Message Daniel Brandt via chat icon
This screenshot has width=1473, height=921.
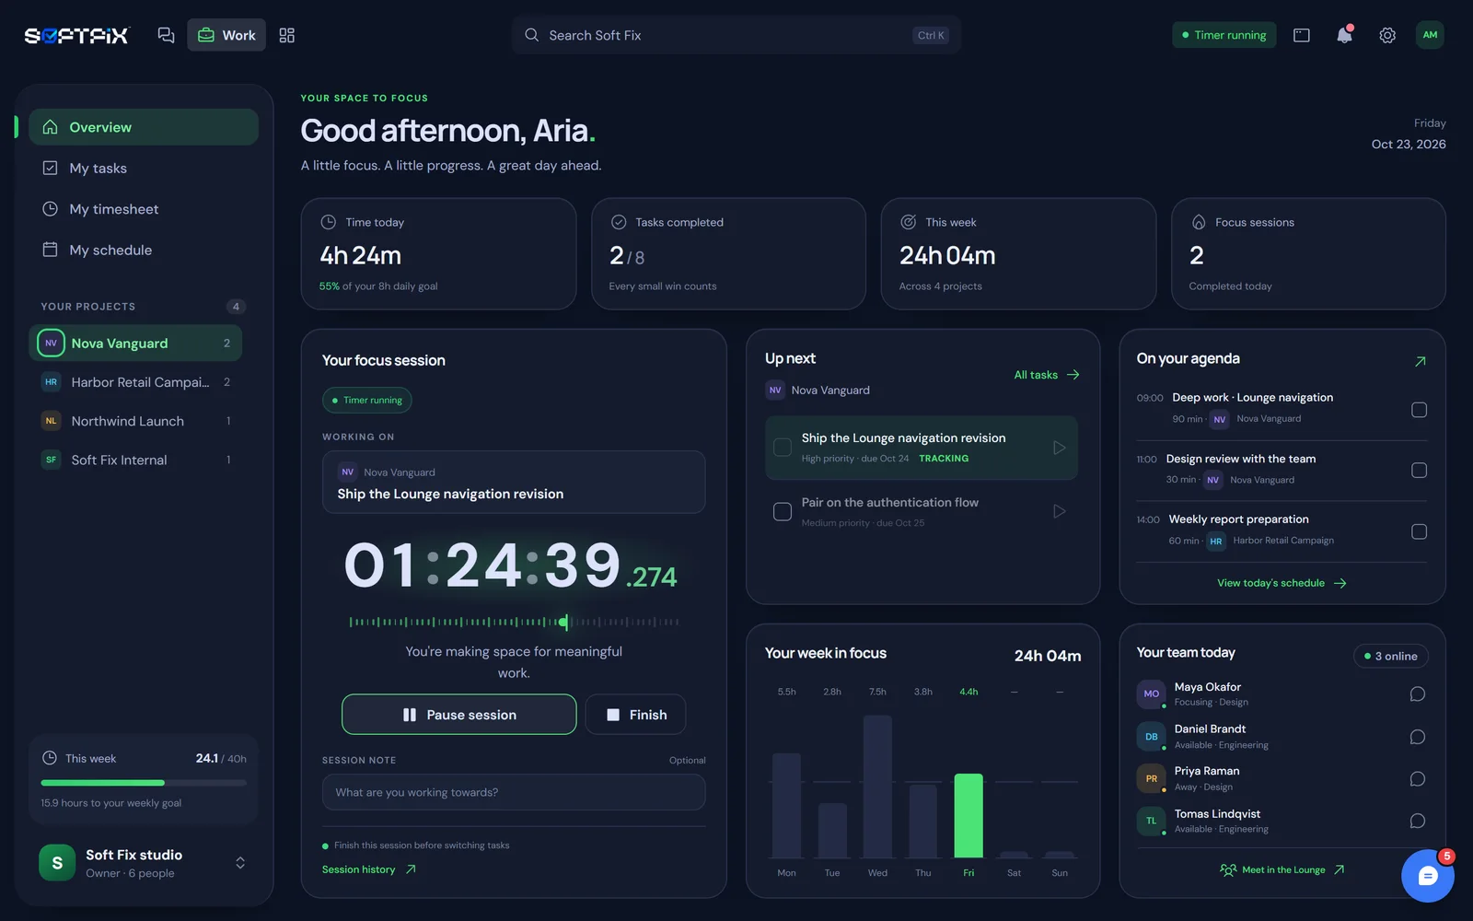1418,737
